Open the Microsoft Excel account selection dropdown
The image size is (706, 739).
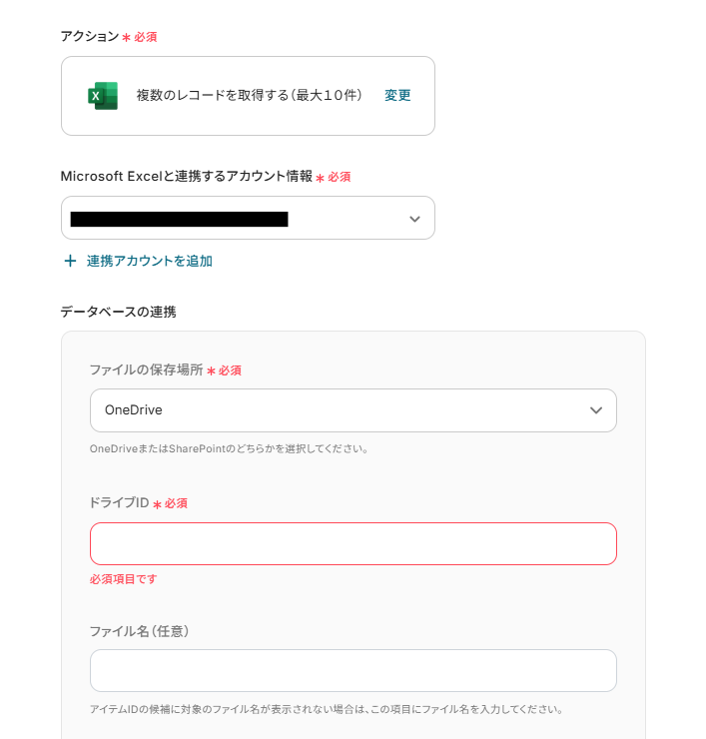[248, 219]
